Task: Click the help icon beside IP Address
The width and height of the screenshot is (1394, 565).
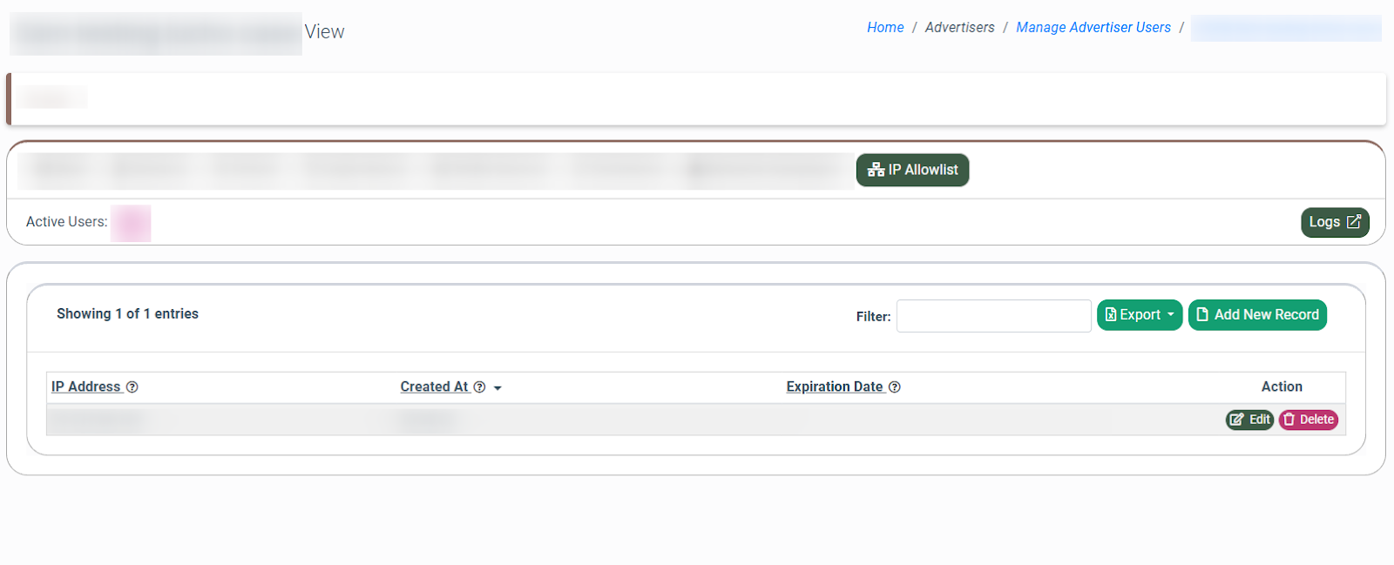Action: [x=132, y=387]
